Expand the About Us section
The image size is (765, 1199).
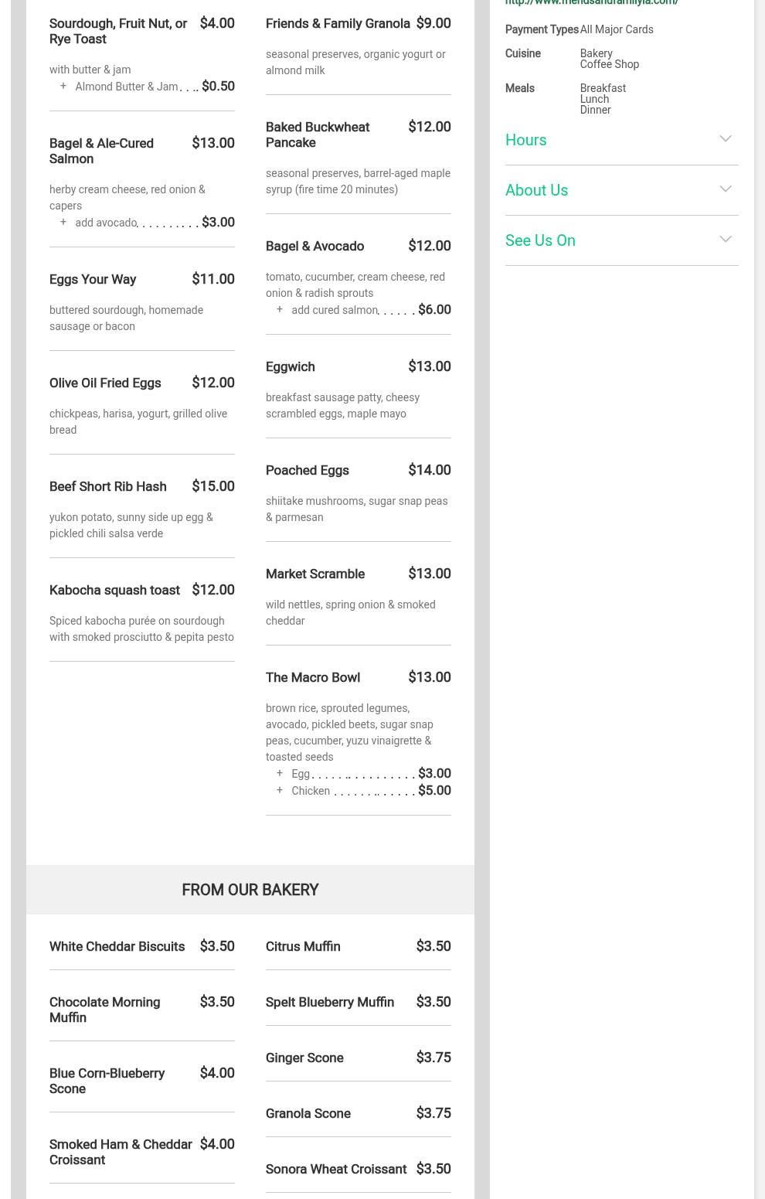(536, 190)
